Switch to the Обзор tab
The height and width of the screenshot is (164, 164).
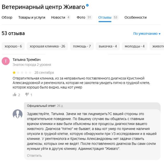(x=7, y=17)
